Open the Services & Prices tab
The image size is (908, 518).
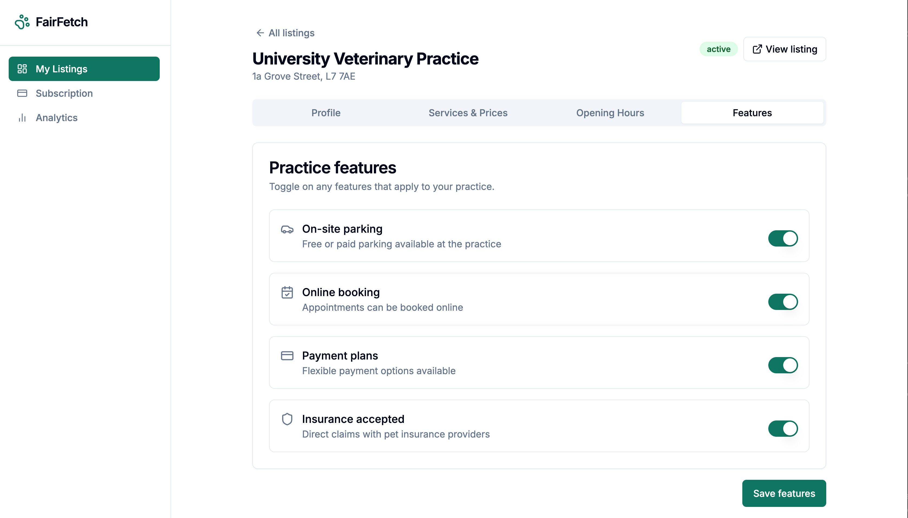point(468,113)
